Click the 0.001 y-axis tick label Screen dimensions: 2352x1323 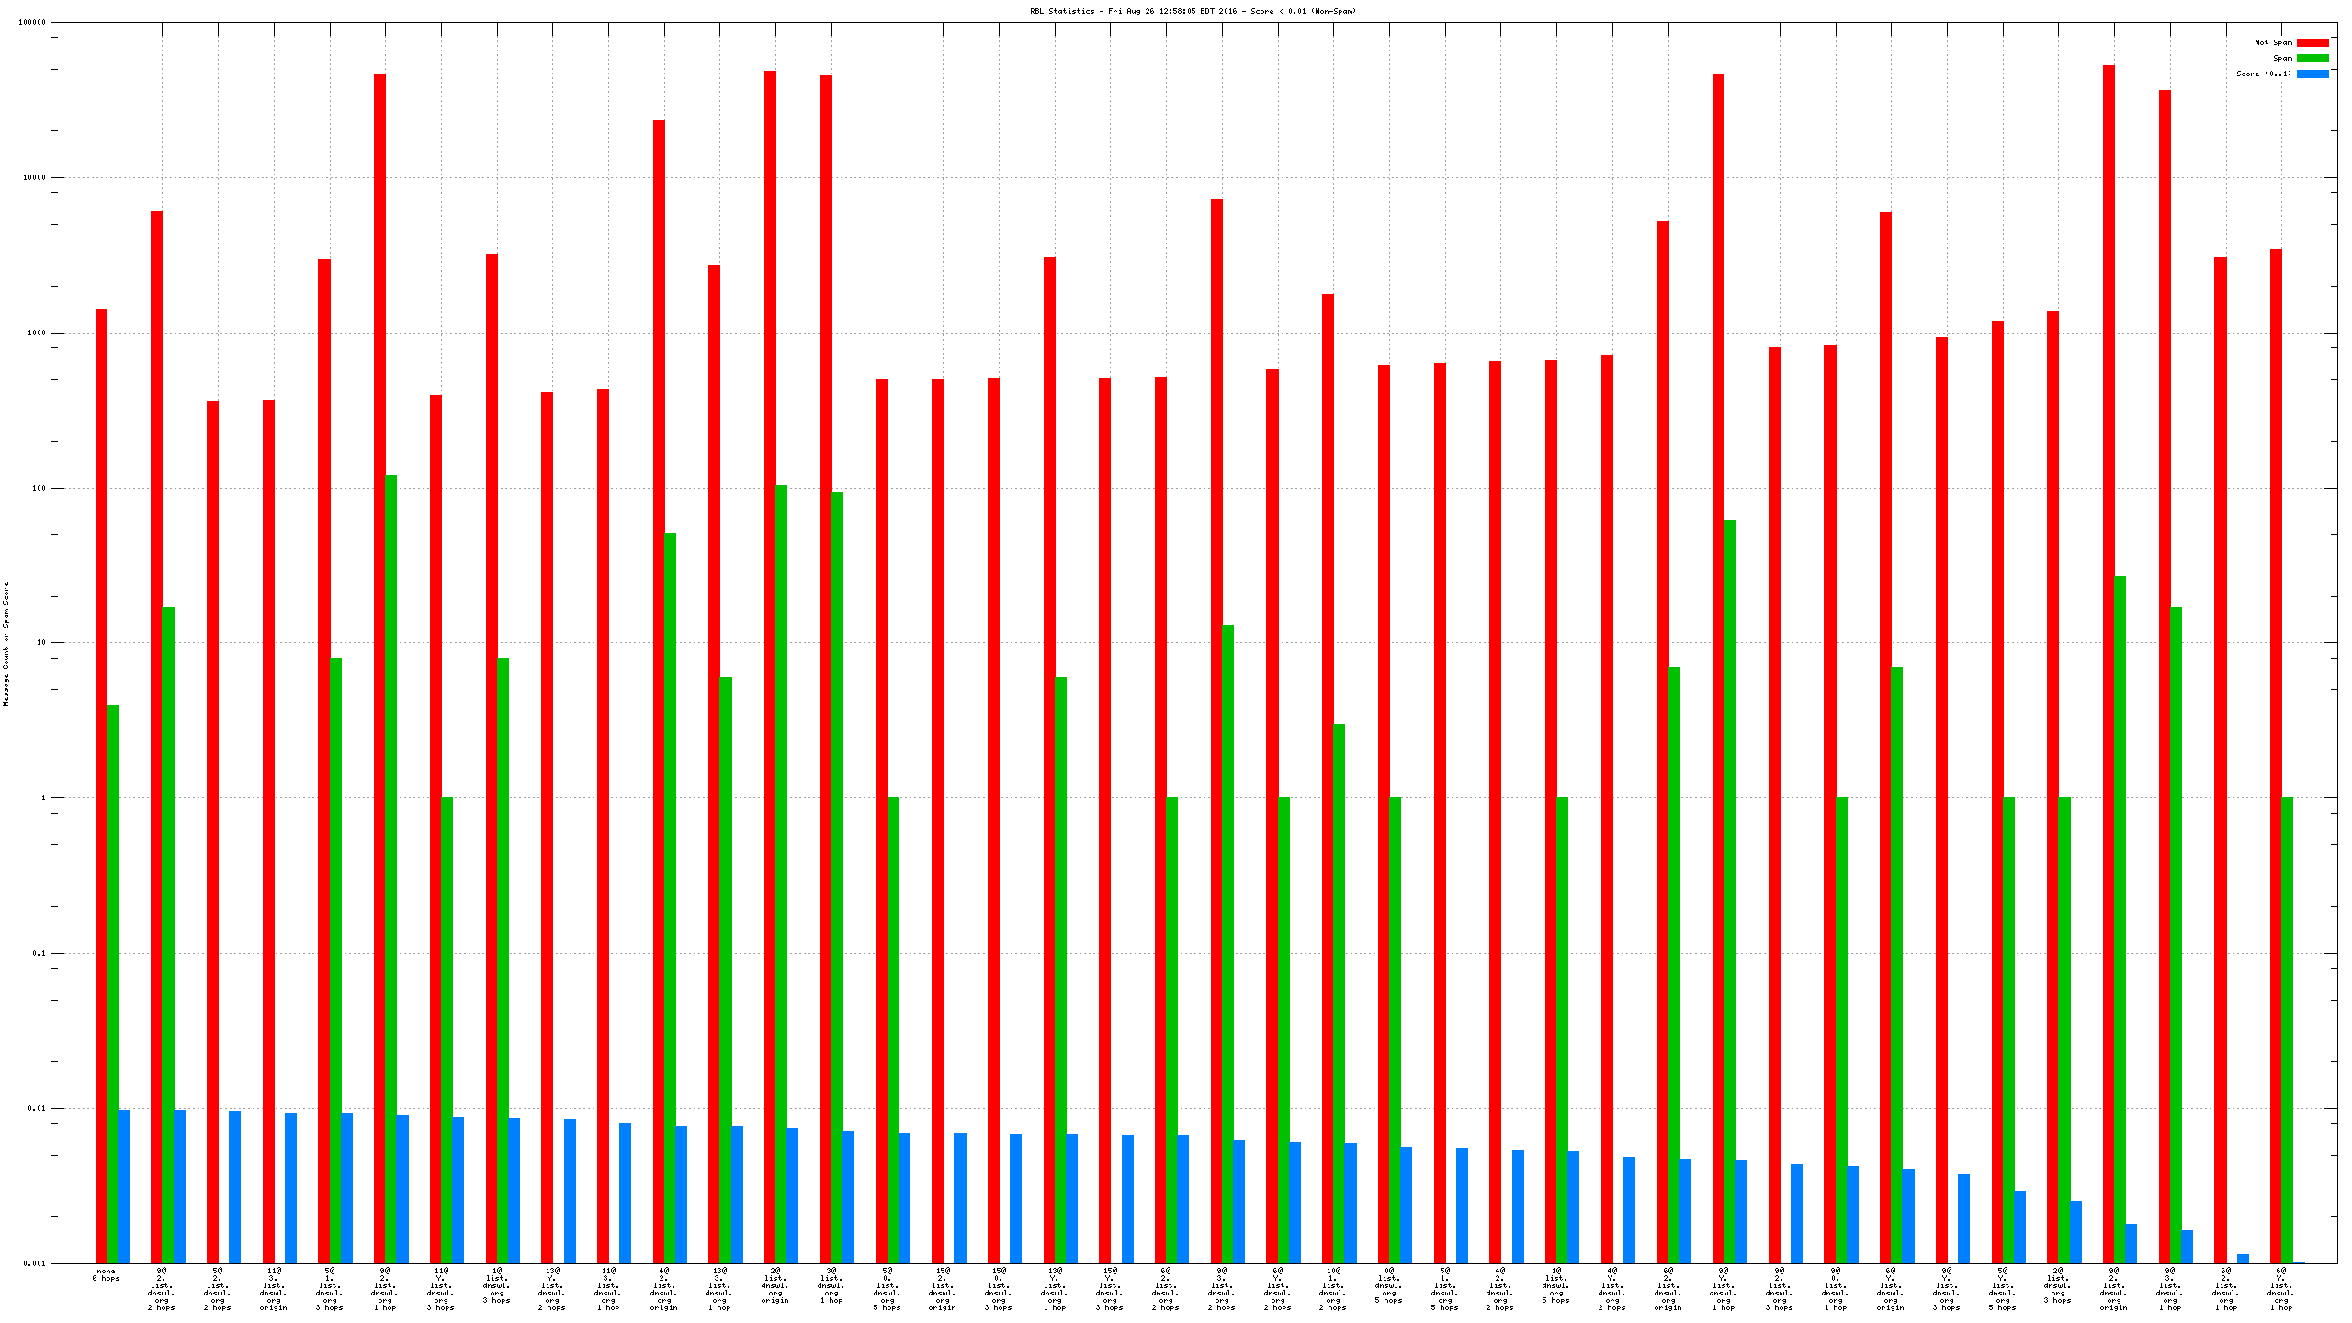point(34,1263)
